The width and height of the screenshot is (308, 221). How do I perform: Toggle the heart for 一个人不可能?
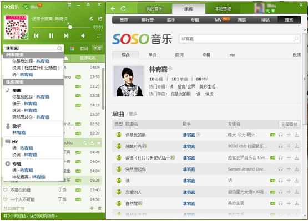point(6,199)
